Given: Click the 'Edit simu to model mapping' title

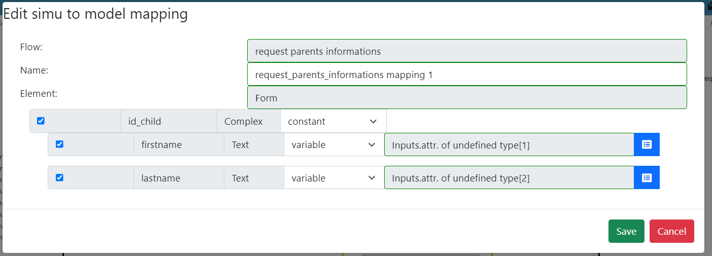Looking at the screenshot, I should pos(95,14).
